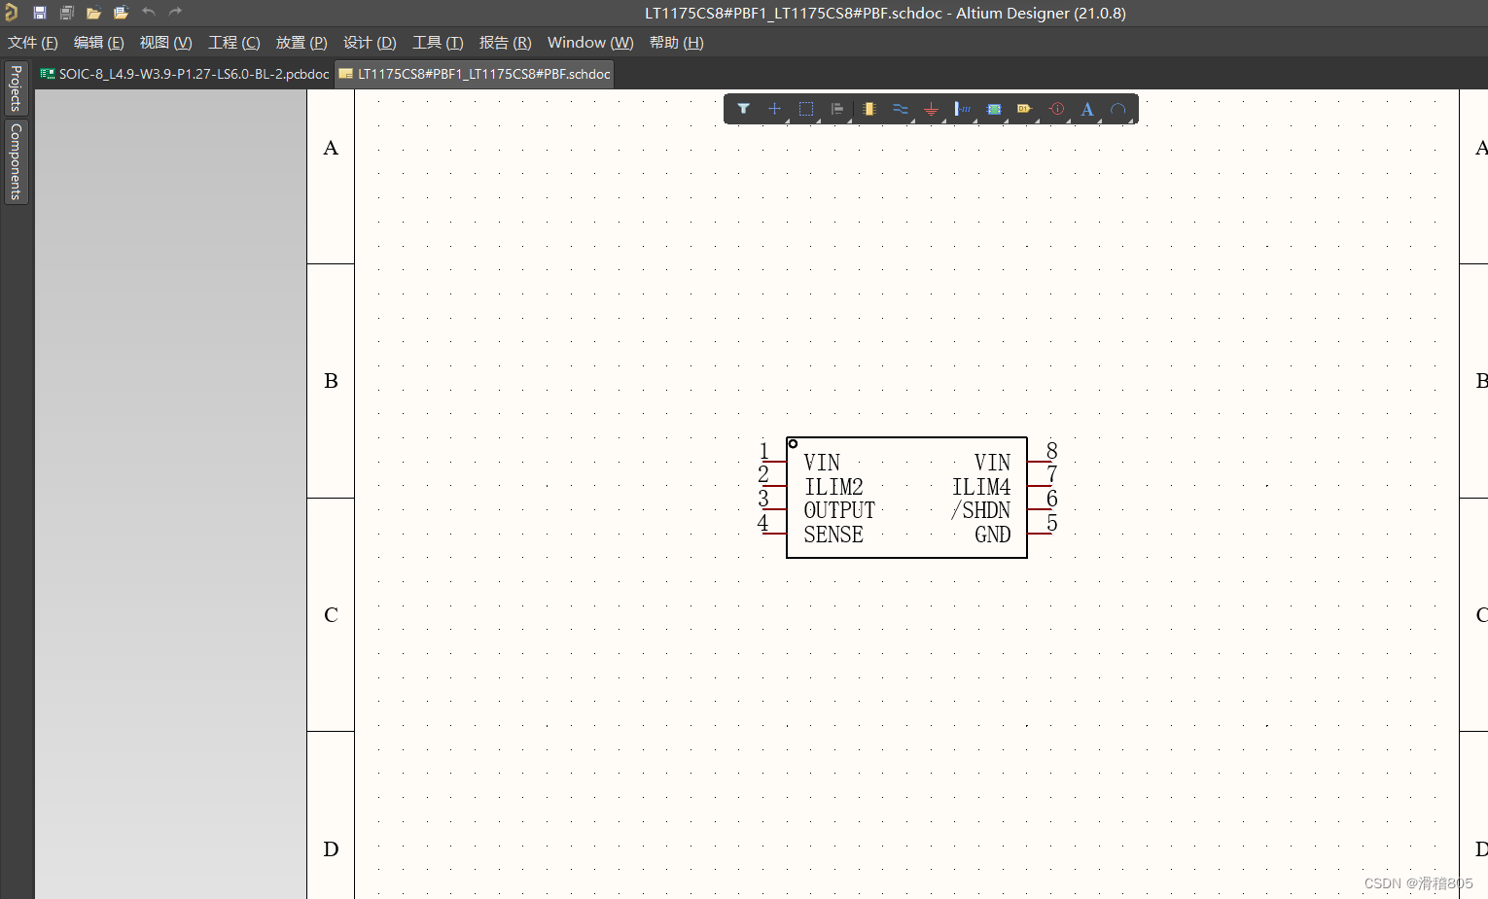
Task: Select the Move objects cross tool
Action: coord(774,109)
